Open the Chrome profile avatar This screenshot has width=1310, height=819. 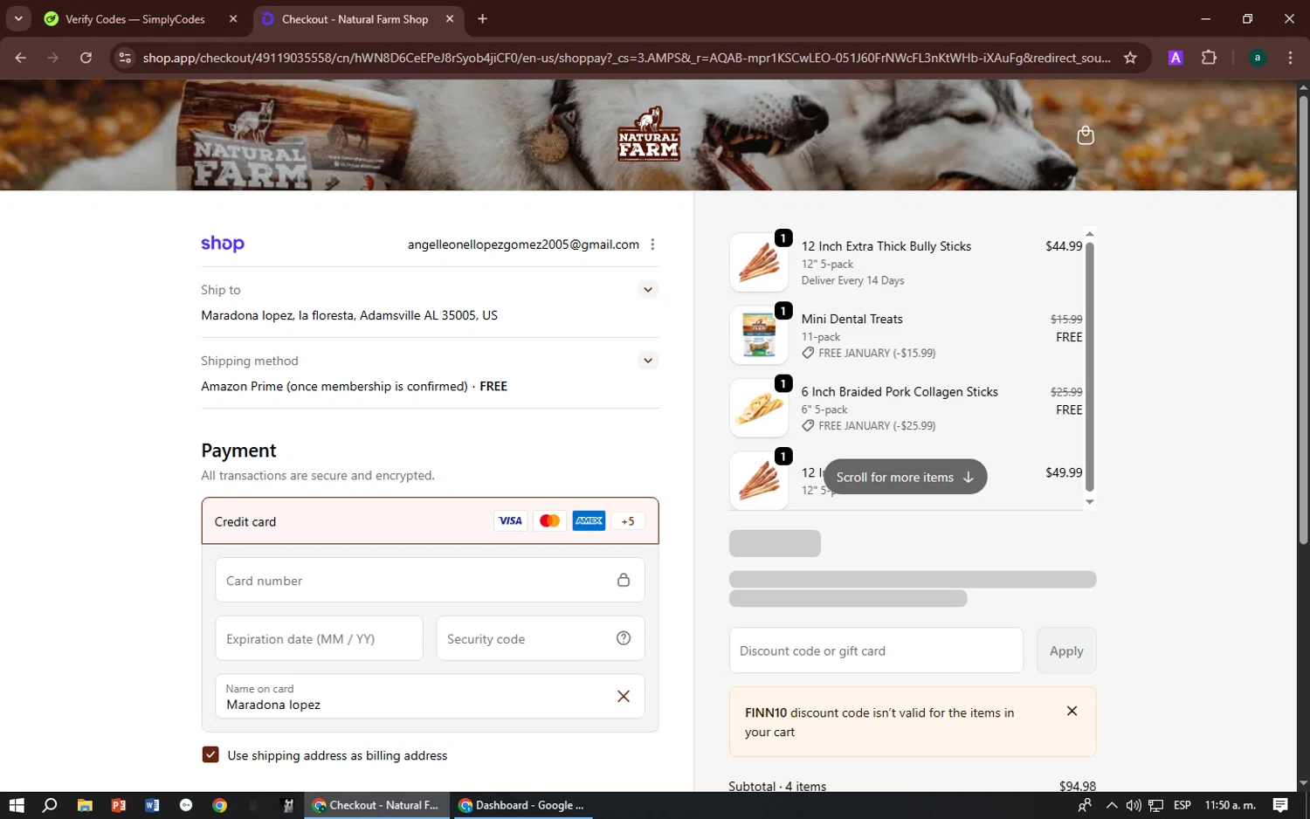coord(1257,58)
